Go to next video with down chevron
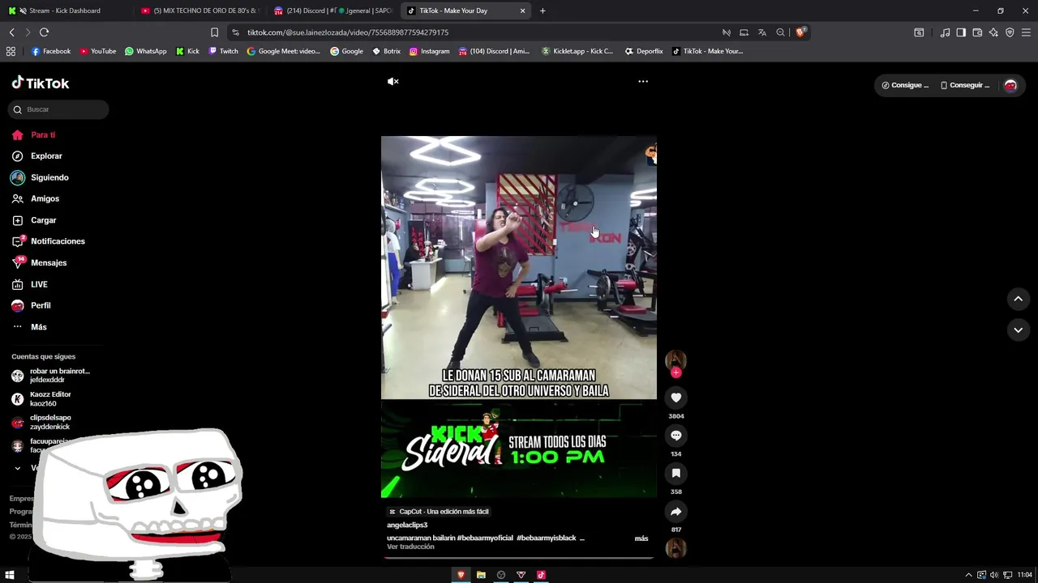Viewport: 1038px width, 583px height. coord(1018,330)
